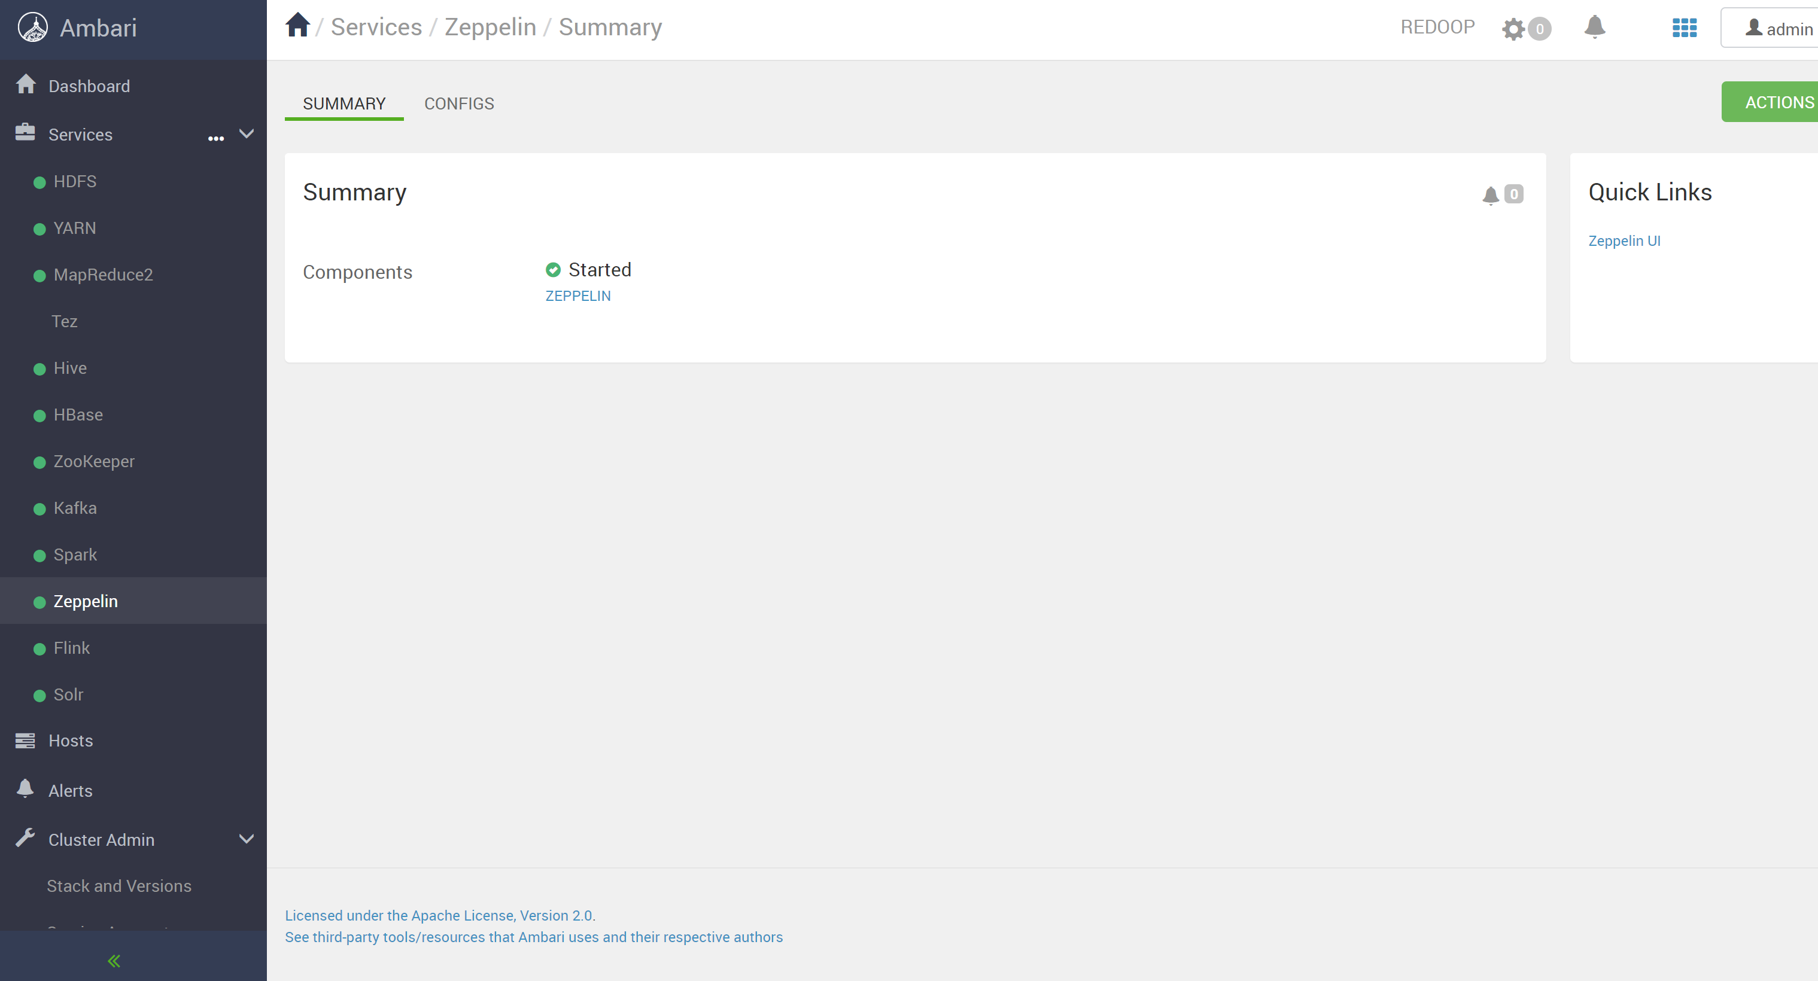Collapse the Cluster Admin chevron
Image resolution: width=1818 pixels, height=981 pixels.
pyautogui.click(x=247, y=839)
